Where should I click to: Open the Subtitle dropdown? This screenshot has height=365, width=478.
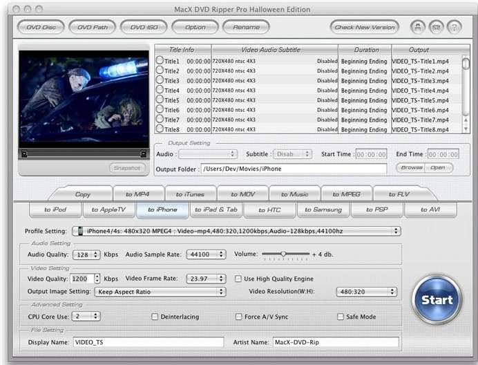[x=292, y=154]
